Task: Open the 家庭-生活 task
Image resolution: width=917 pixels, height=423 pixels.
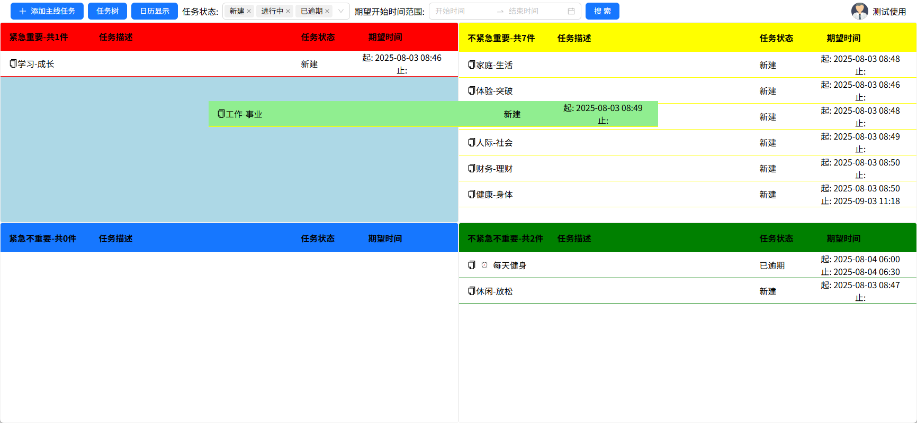Action: tap(495, 65)
